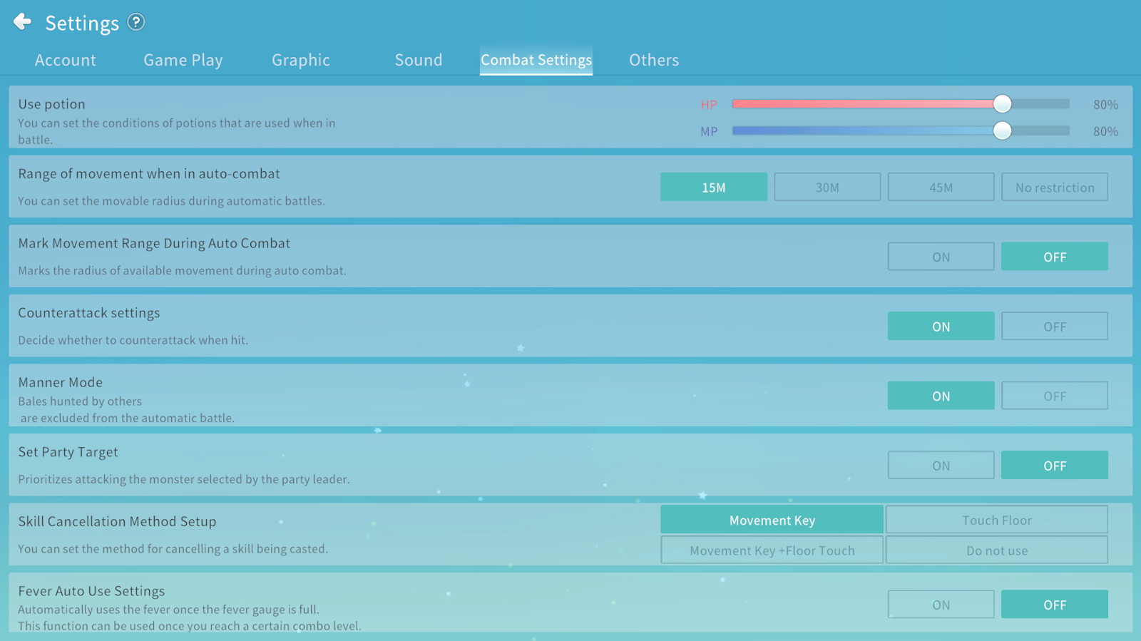Choose Movement Key +Floor Touch option

coord(772,550)
